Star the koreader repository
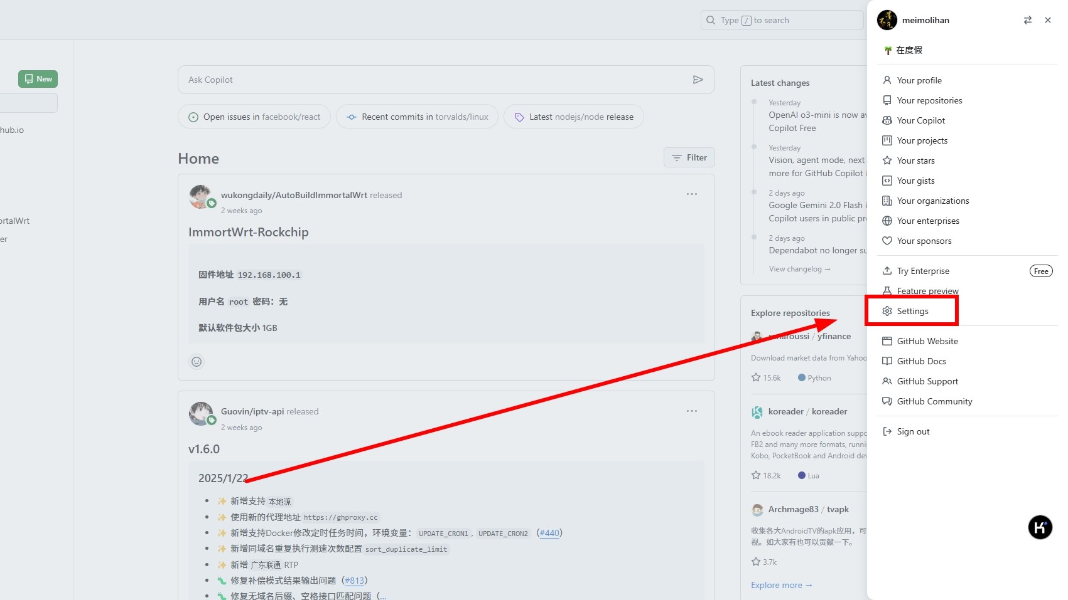Viewport: 1068px width, 600px height. coord(756,475)
